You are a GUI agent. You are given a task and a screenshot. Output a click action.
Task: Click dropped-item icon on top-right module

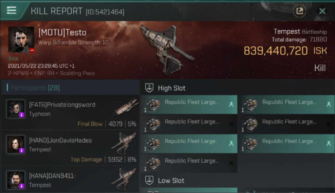coord(329,104)
